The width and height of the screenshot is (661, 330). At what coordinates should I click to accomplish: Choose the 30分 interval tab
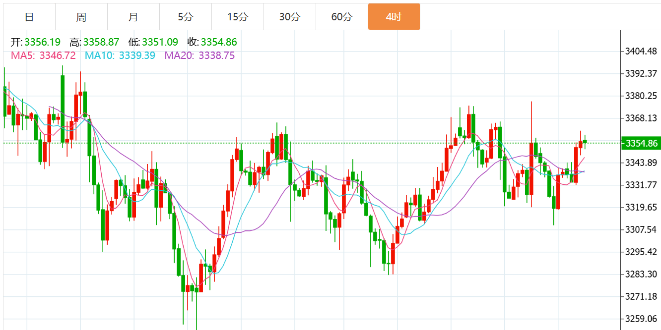pos(290,17)
